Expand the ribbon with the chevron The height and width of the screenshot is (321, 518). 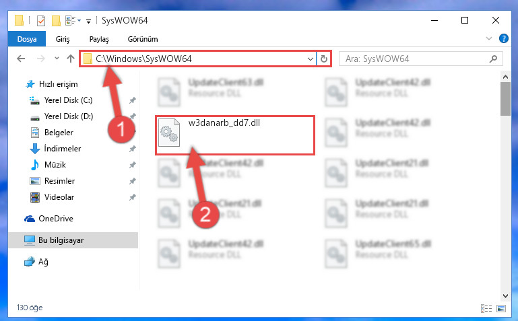point(489,38)
